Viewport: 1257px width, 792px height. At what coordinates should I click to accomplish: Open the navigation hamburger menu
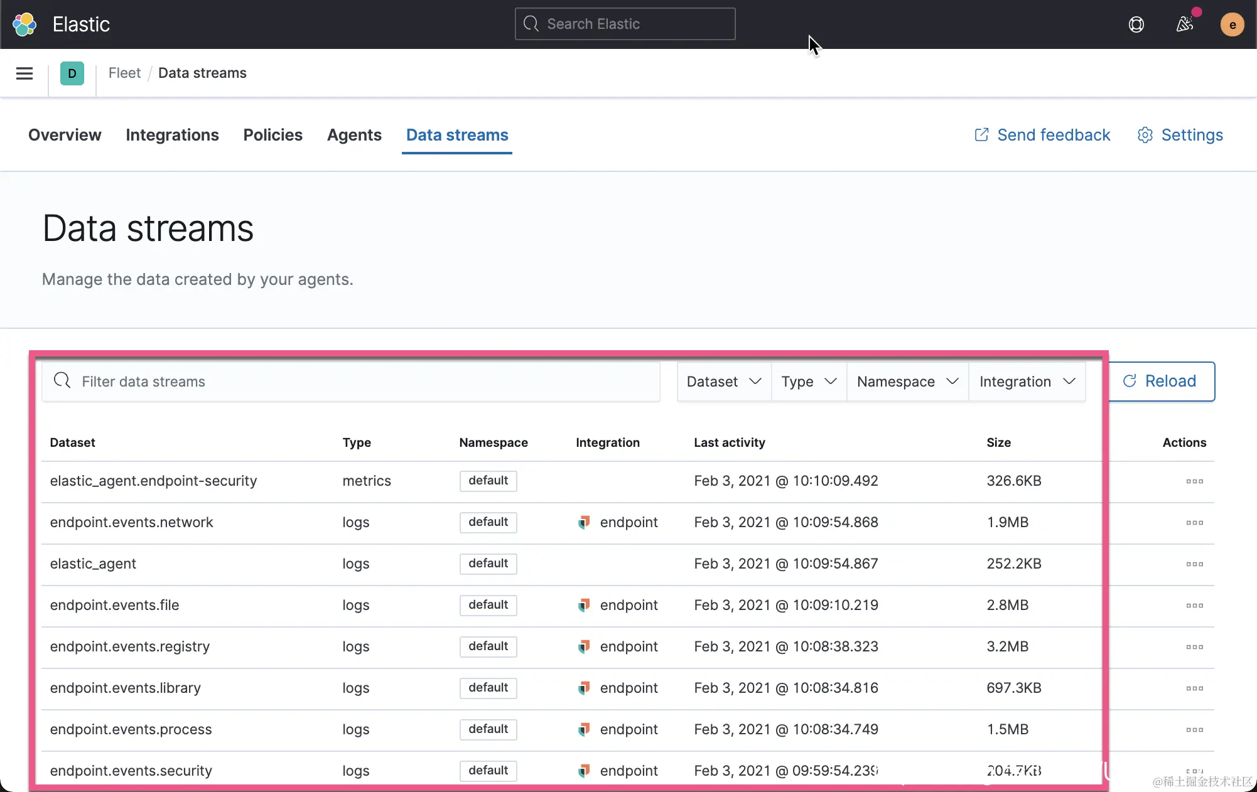24,73
